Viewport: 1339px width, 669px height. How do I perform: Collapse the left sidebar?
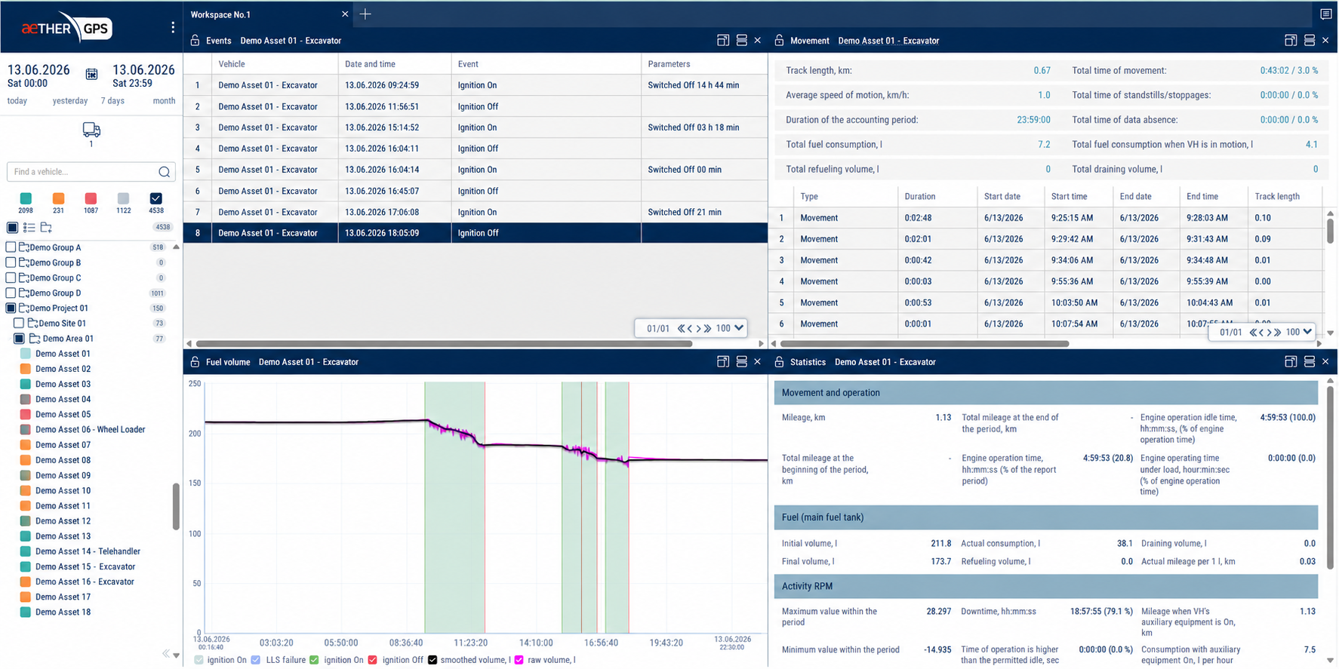click(165, 654)
